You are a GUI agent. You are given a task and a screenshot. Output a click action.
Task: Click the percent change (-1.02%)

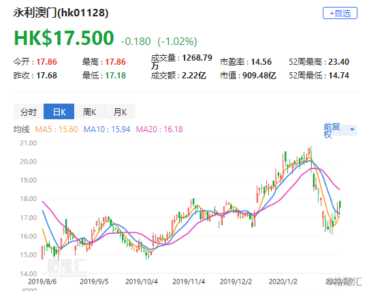pos(177,42)
